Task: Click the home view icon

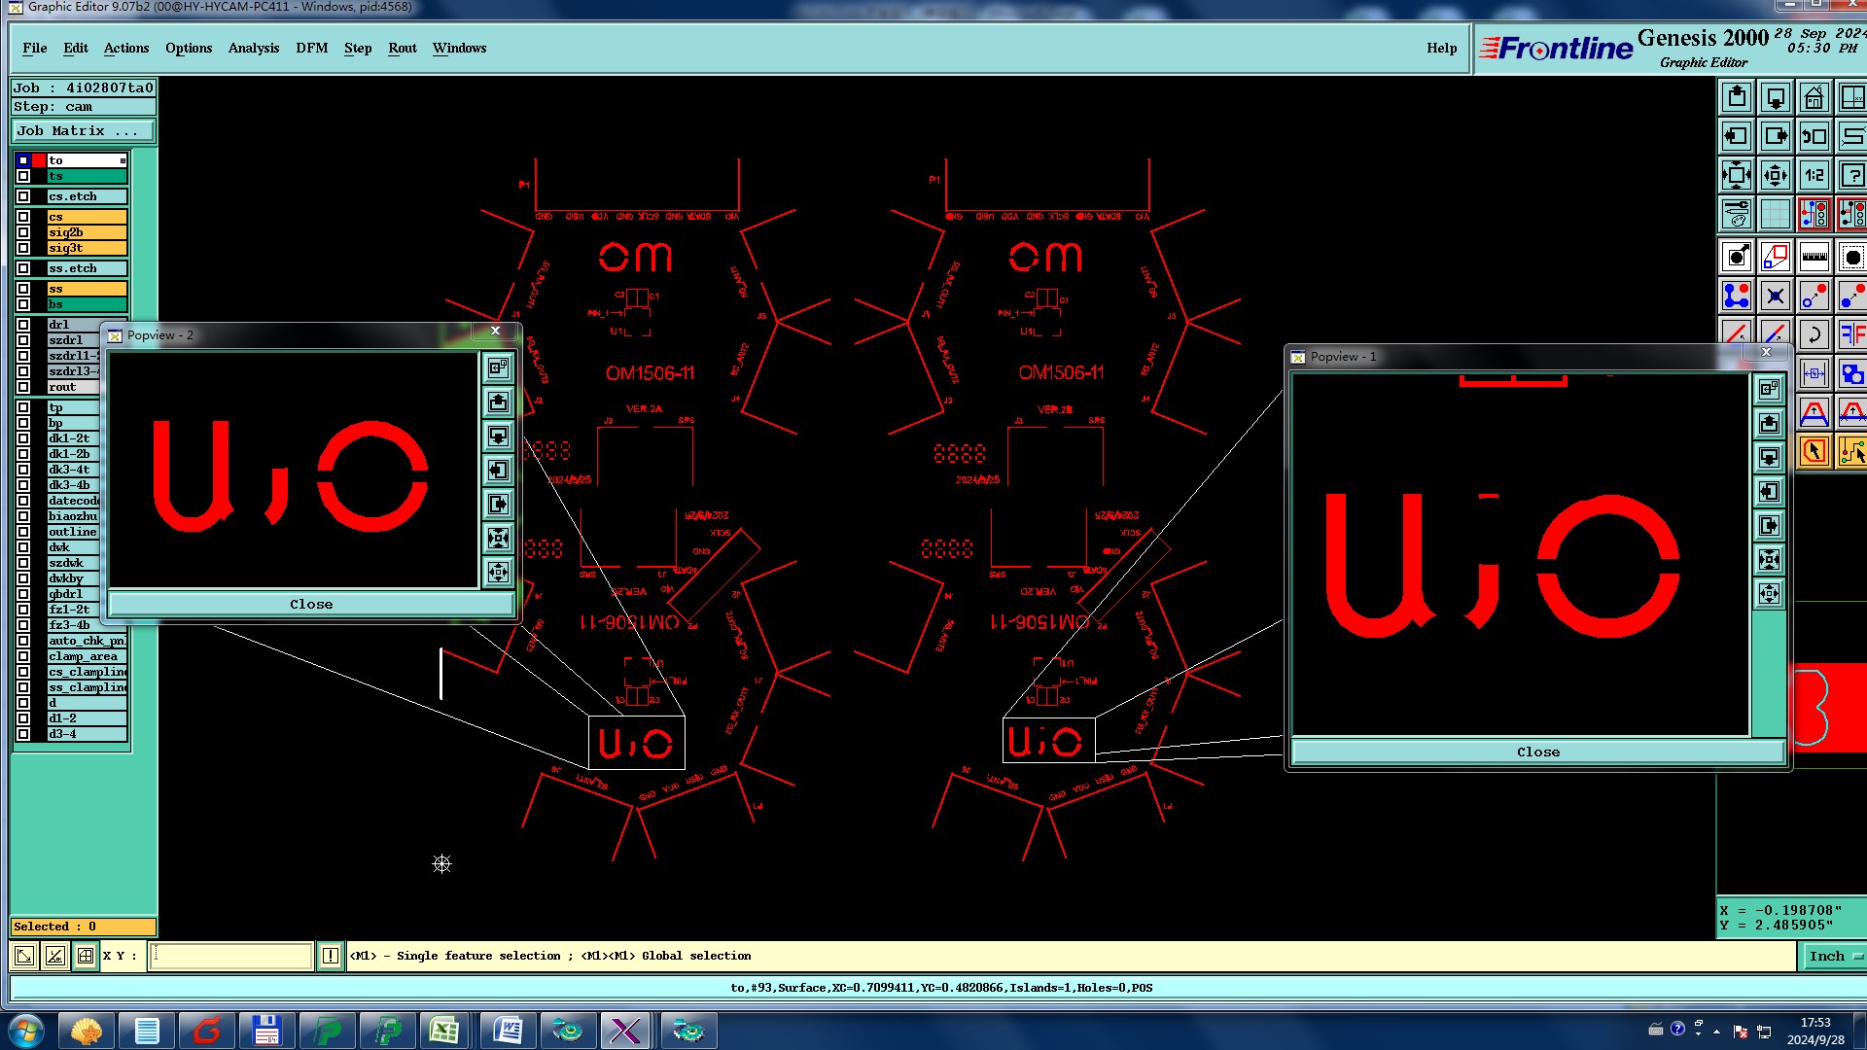Action: click(x=1814, y=98)
